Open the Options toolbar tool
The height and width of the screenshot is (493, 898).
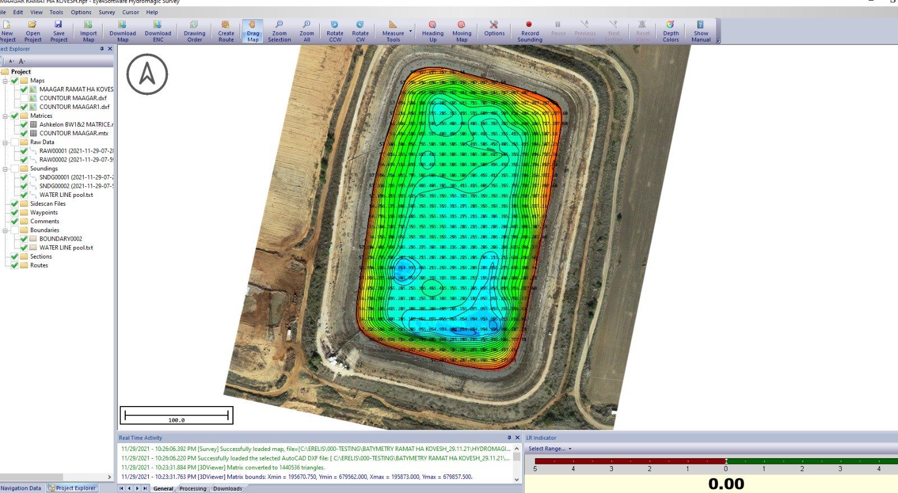[494, 29]
